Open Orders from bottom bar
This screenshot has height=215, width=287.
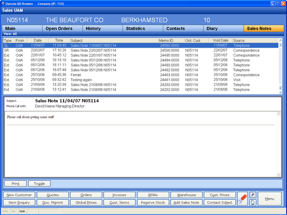click(86, 195)
